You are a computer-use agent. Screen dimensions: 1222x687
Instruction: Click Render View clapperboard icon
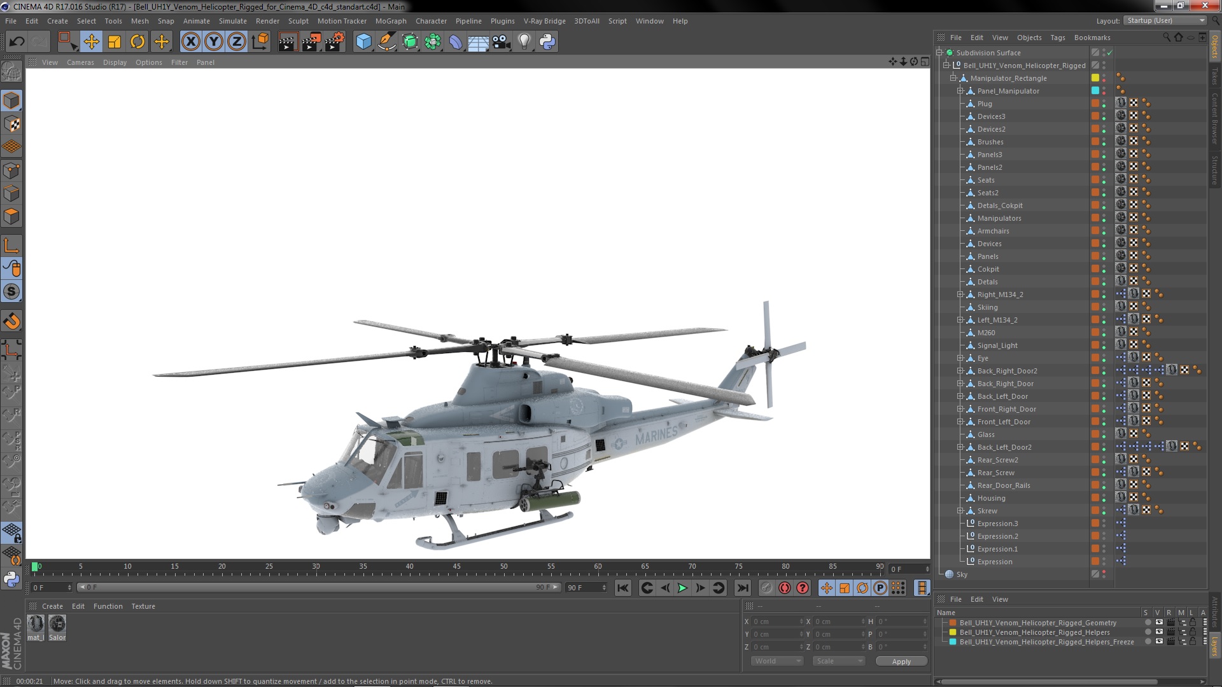(287, 42)
